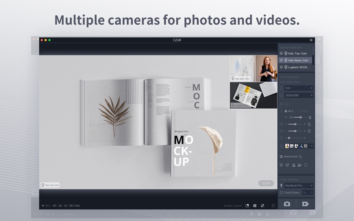The height and width of the screenshot is (221, 354).
Task: Click the settings gear in the title bar
Action: pyautogui.click(x=310, y=40)
